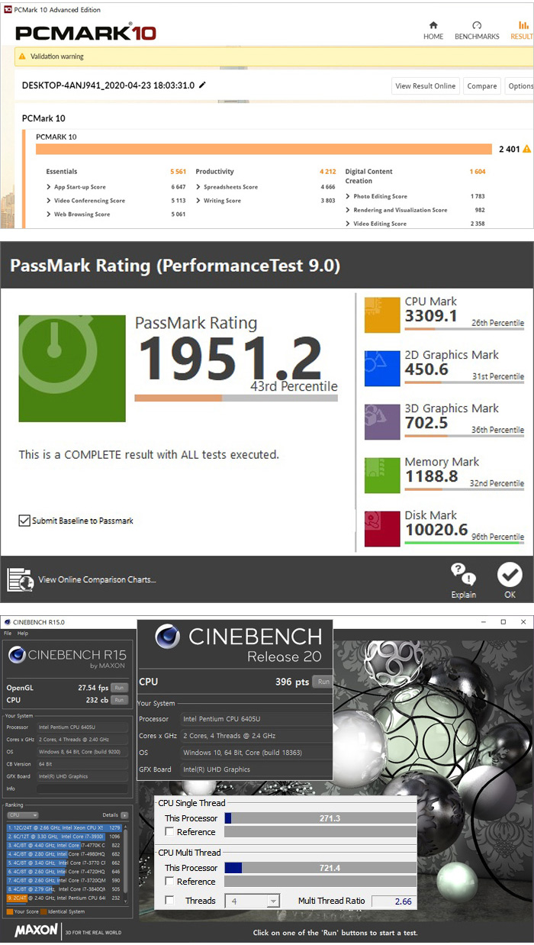Click the View Result Online button
This screenshot has width=534, height=945.
[426, 86]
